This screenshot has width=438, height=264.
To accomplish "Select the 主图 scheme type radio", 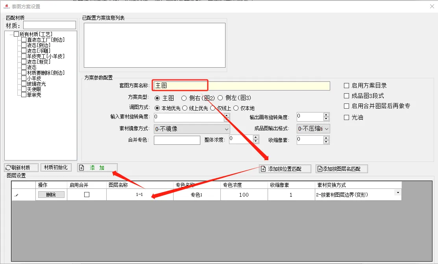I will point(157,98).
